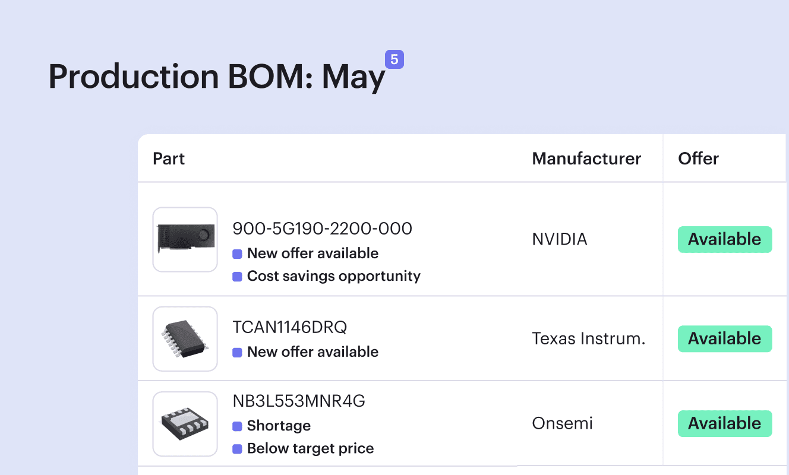Click the blue marker beside Below target price
Viewport: 789px width, 475px height.
pyautogui.click(x=237, y=449)
